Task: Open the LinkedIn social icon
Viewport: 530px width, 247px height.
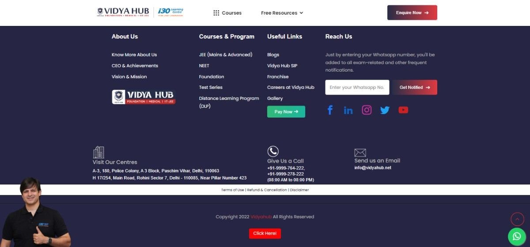Action: pyautogui.click(x=348, y=110)
